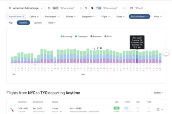The width and height of the screenshot is (172, 114).
Task: Switch to the Journey view
Action: pos(38,23)
